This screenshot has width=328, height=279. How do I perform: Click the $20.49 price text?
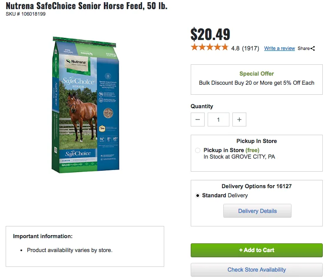210,34
